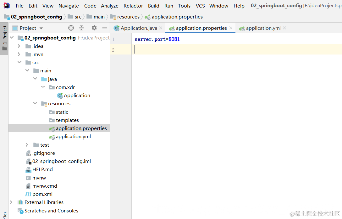This screenshot has height=219, width=342.
Task: Open the Window menu
Action: click(x=218, y=6)
